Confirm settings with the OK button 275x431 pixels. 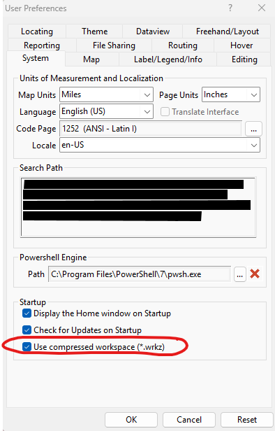click(x=131, y=420)
